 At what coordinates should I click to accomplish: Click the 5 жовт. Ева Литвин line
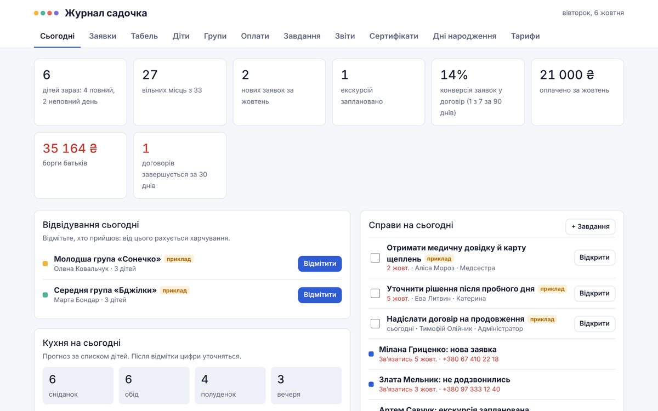436,299
